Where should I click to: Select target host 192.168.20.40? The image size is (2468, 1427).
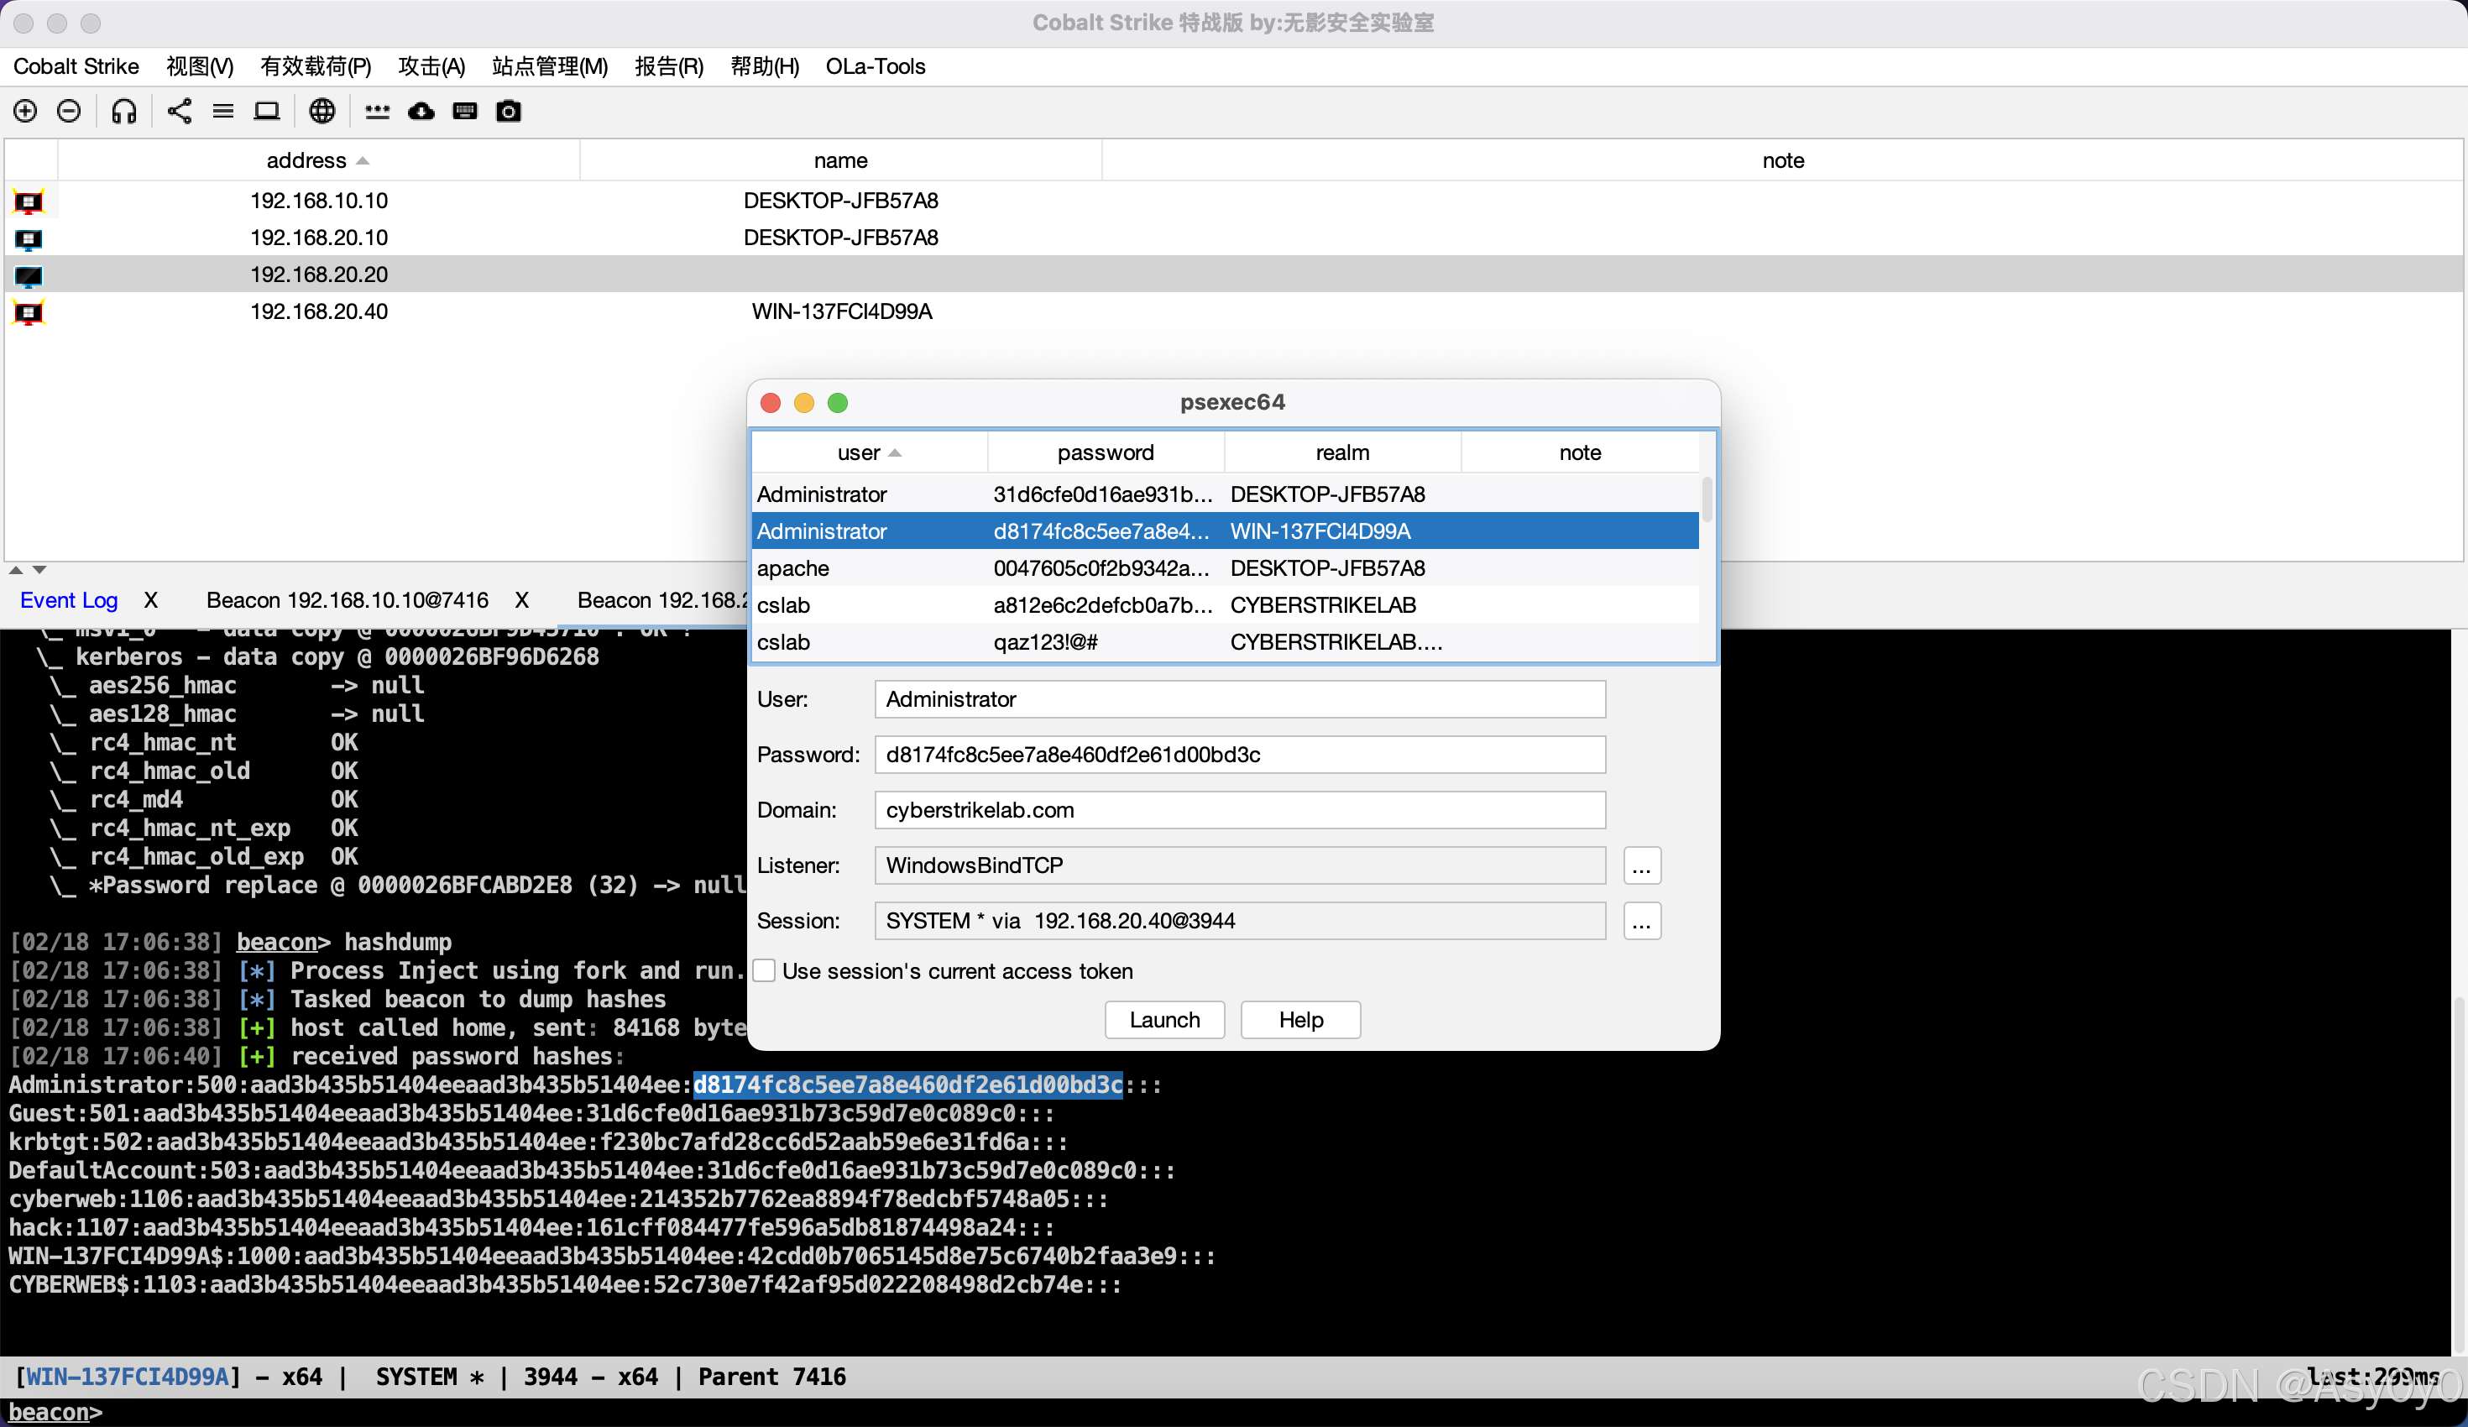point(317,311)
